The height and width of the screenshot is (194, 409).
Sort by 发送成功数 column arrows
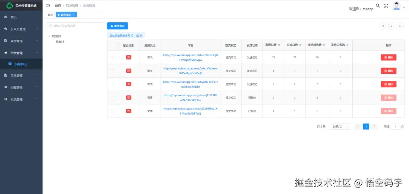click(324, 45)
